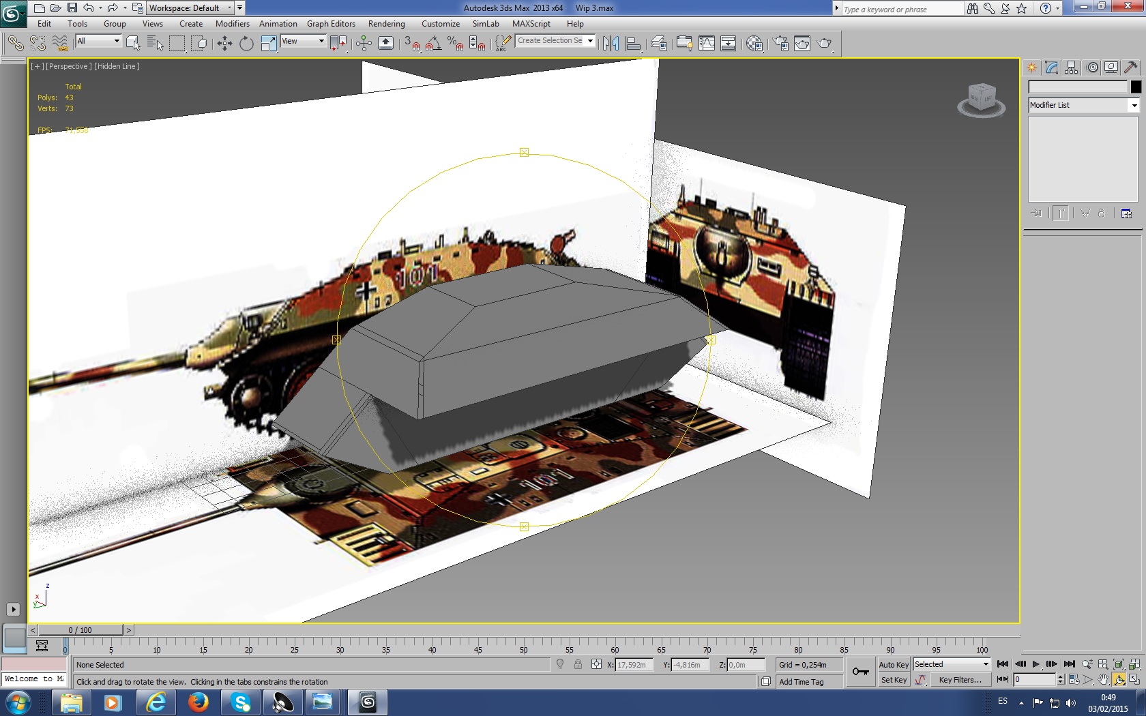Play the animation
1146x716 pixels.
pyautogui.click(x=1035, y=664)
